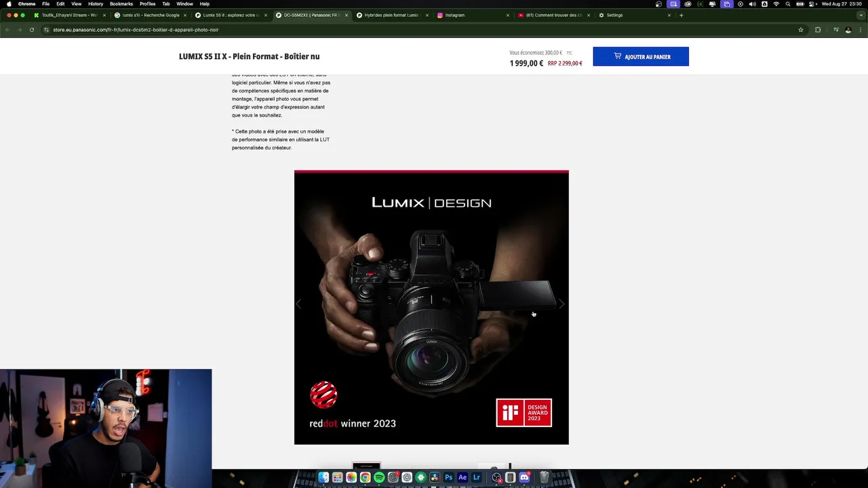
Task: Go to next carousel image arrow
Action: [562, 304]
